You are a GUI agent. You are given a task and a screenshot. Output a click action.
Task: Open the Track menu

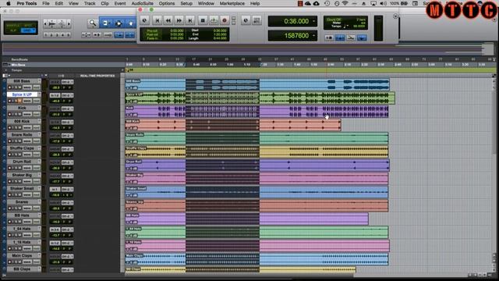[90, 3]
